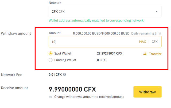Click the green wallet address matched message
Viewport: 171px width, 108px height.
click(96, 20)
